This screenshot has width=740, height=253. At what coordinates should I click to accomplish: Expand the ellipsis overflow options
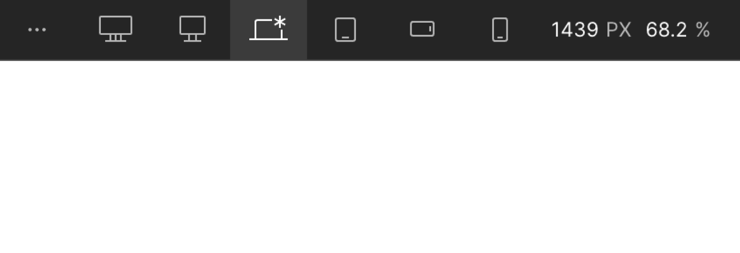pyautogui.click(x=37, y=30)
